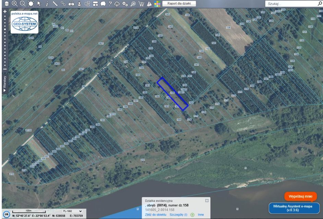This screenshot has width=323, height=219.
Task: Click the zoom out magnifier tool
Action: click(23, 3)
